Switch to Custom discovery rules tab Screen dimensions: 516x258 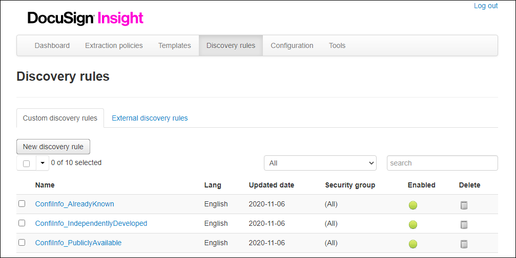60,118
